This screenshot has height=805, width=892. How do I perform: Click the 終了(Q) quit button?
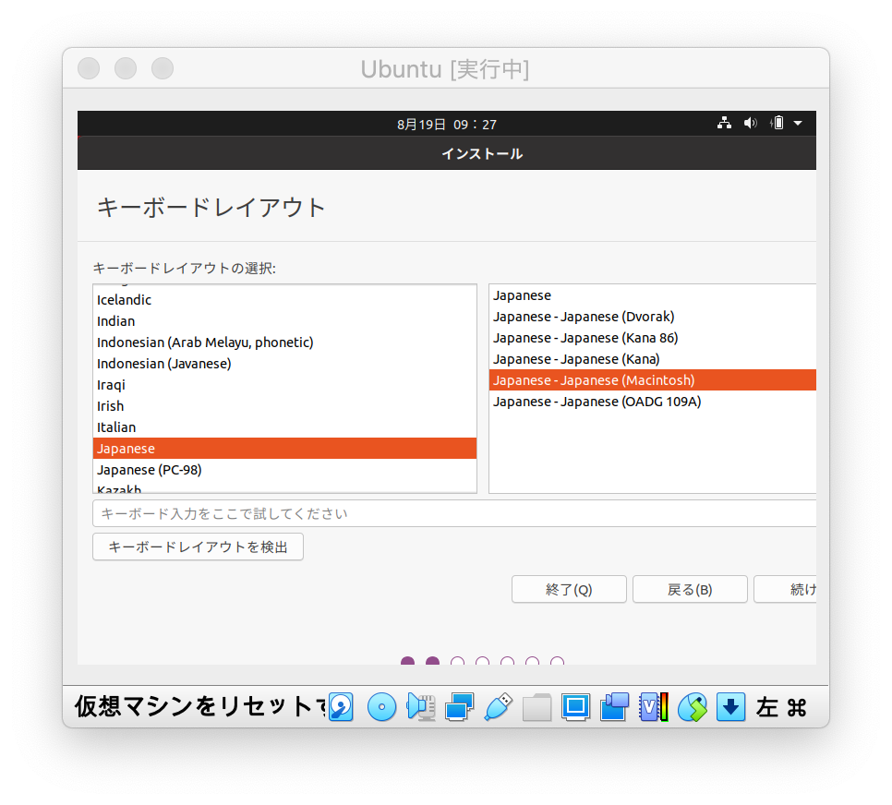coord(569,589)
